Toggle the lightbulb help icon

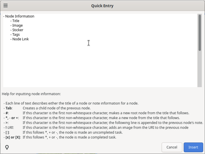point(7,147)
